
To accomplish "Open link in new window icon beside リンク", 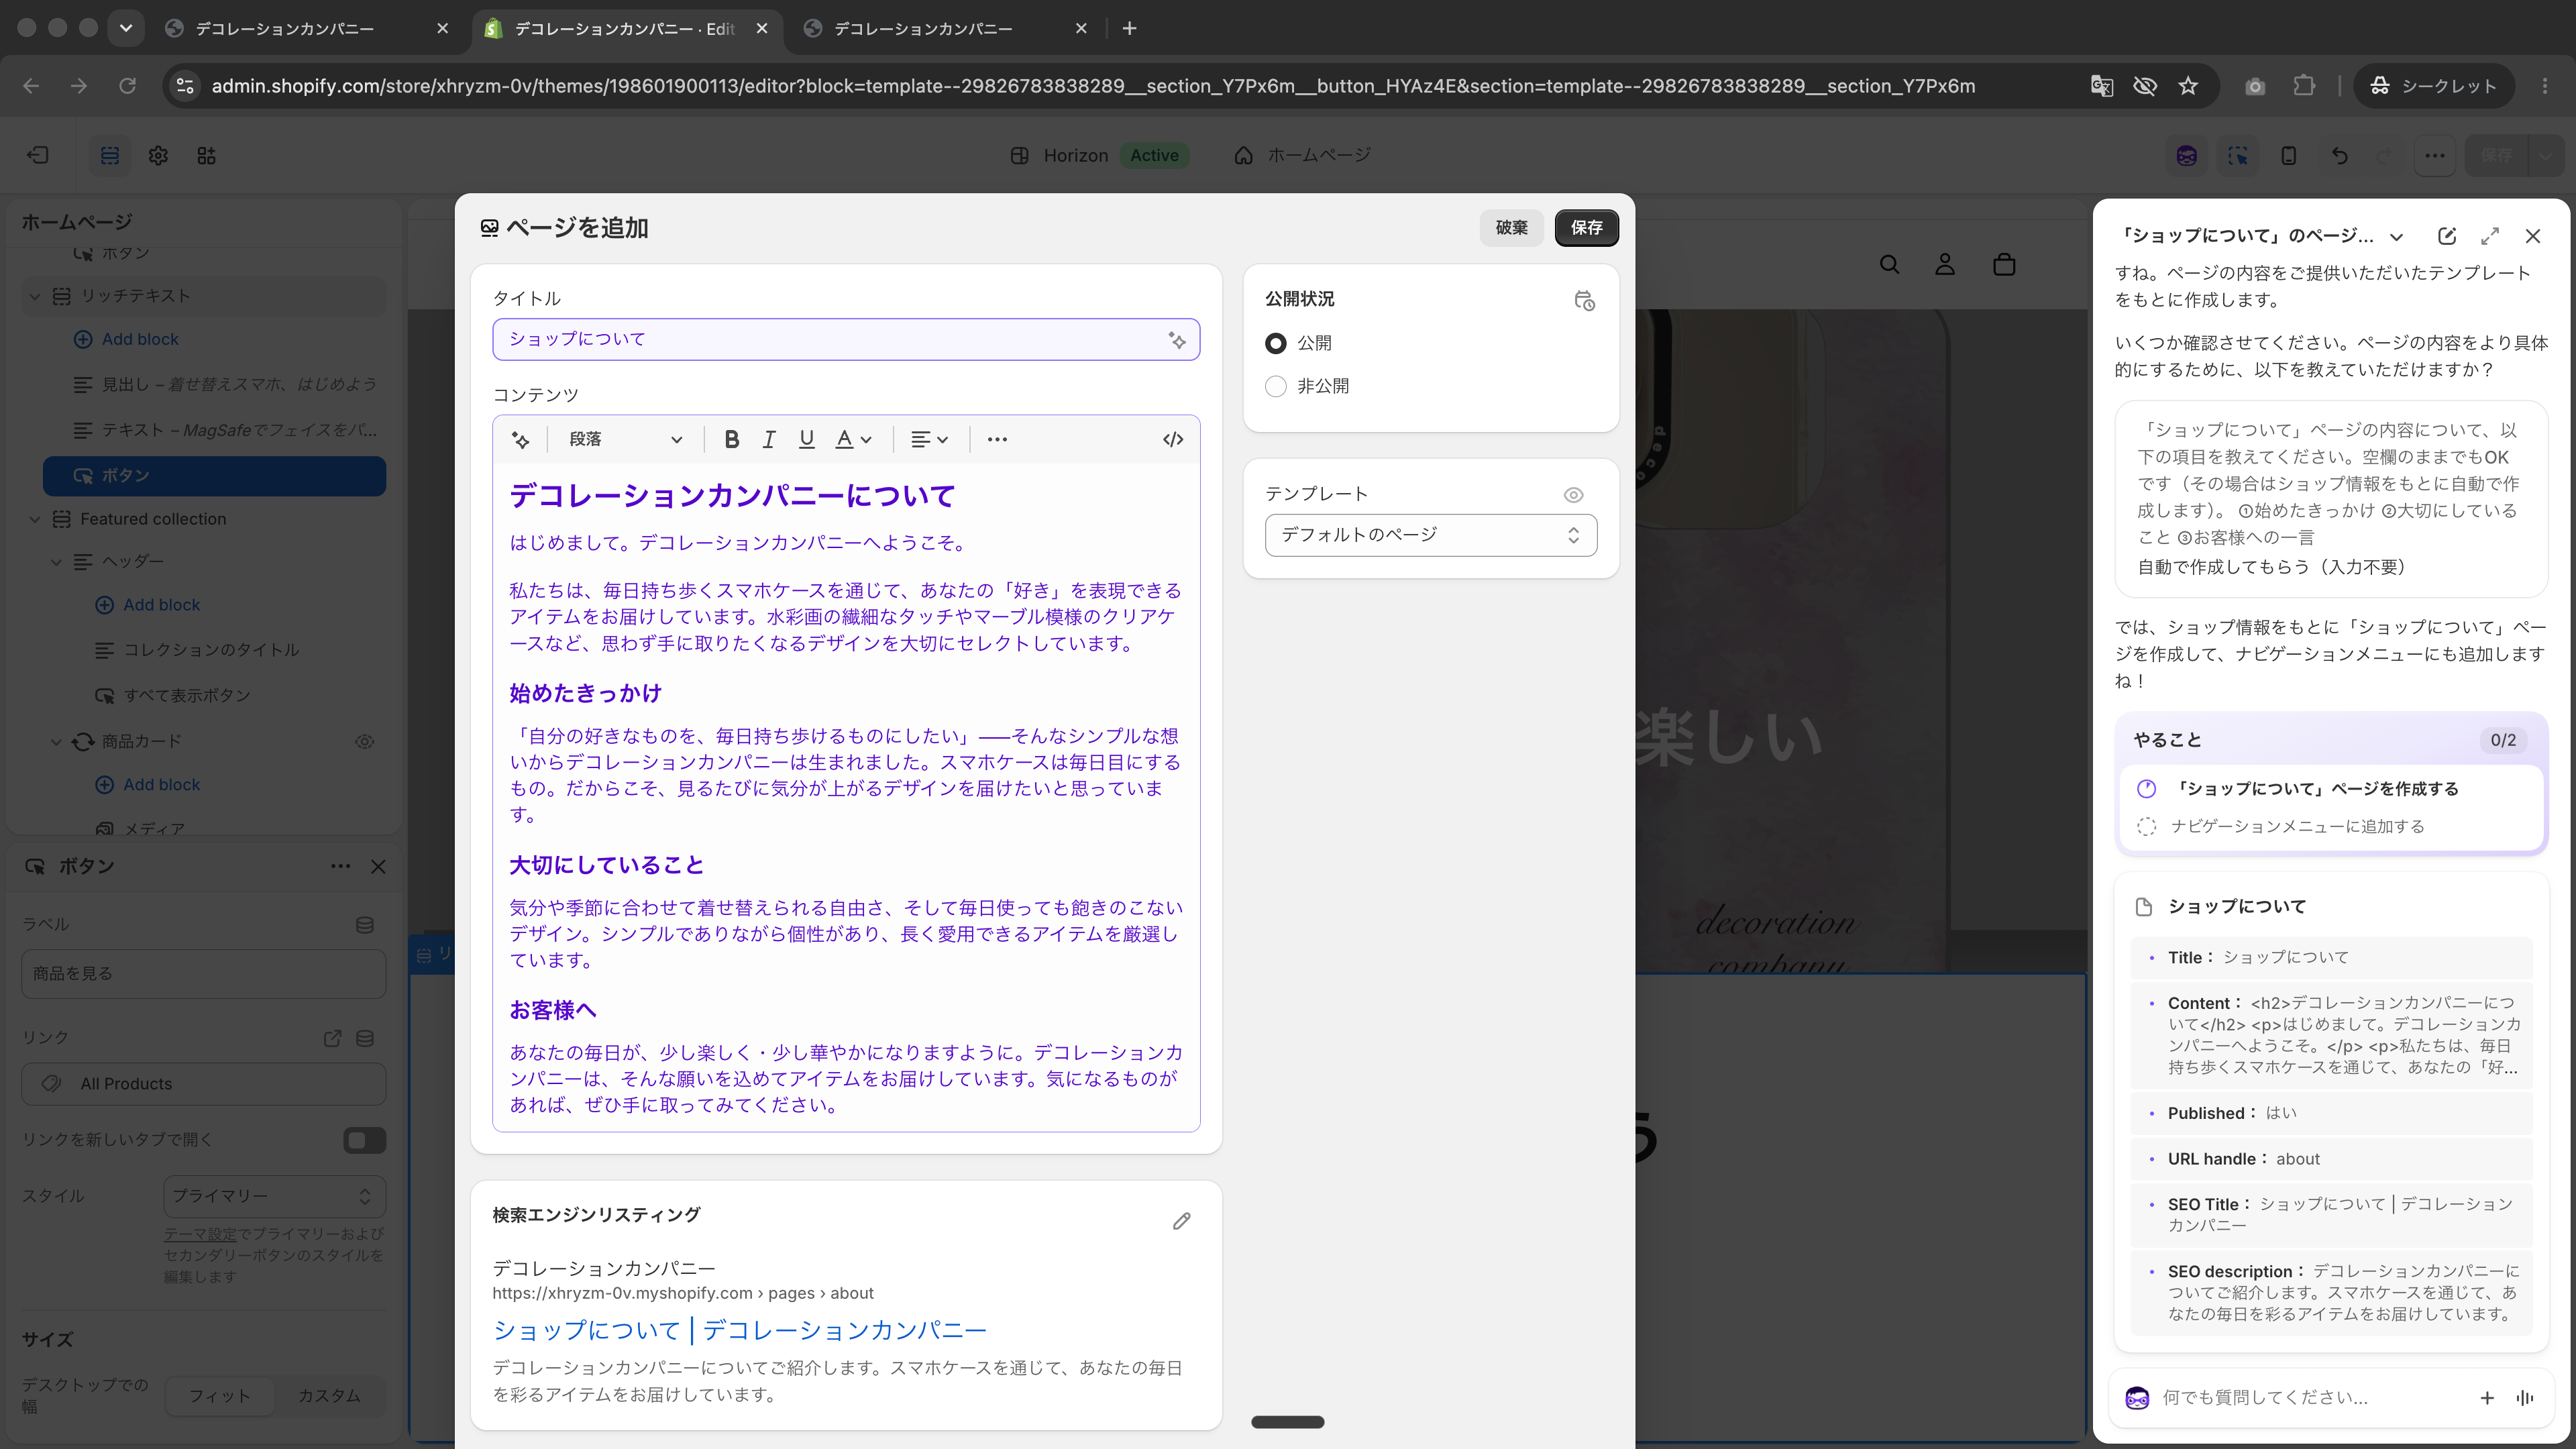I will (x=332, y=1038).
